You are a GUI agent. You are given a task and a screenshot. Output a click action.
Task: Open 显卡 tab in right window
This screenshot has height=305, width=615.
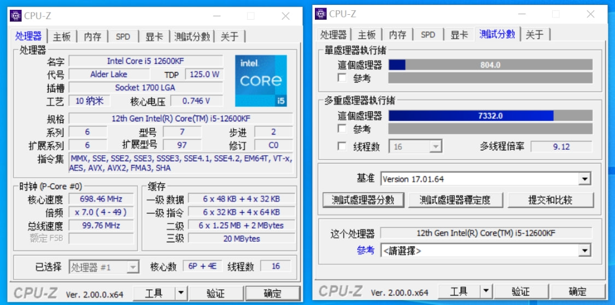(x=459, y=34)
